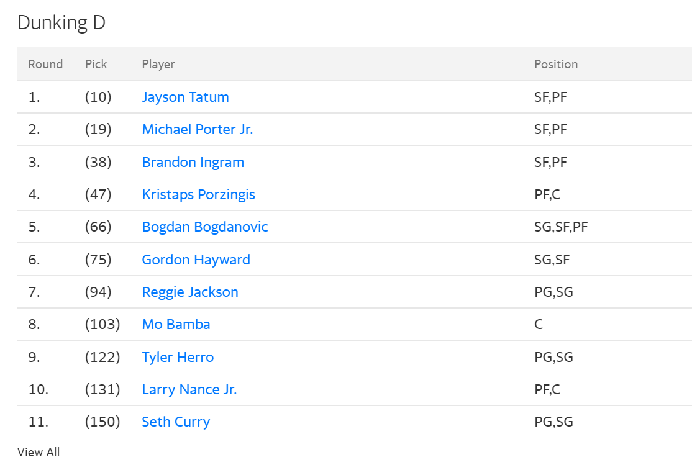Click Larry Nance Jr. player link
The width and height of the screenshot is (692, 470).
point(189,389)
